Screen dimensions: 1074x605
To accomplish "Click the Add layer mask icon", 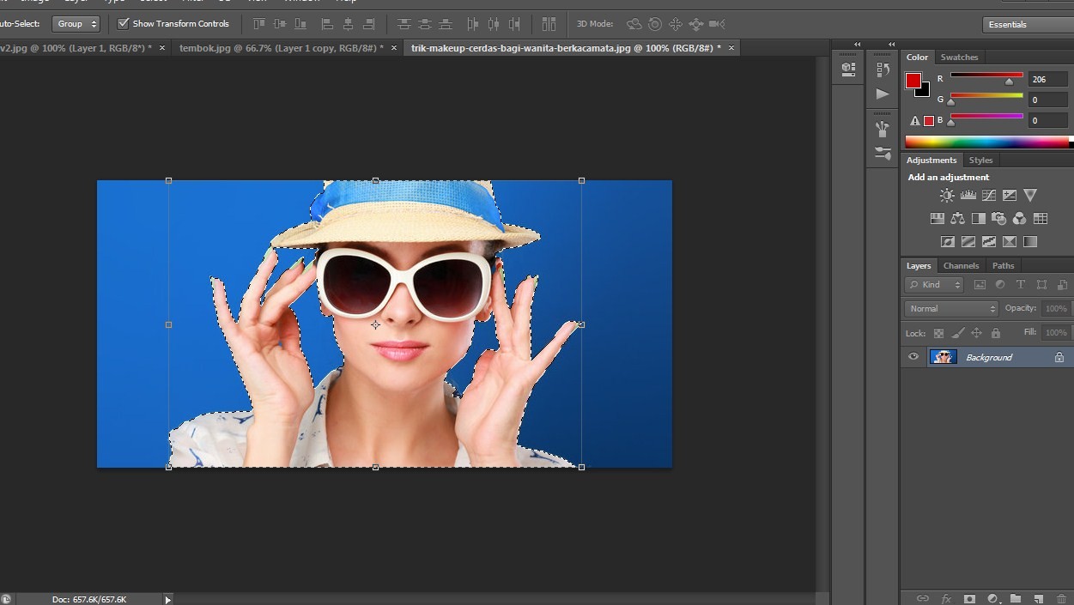I will point(969,598).
